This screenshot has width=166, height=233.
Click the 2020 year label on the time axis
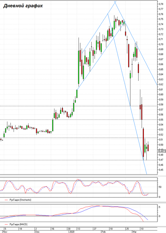[x=72, y=232]
